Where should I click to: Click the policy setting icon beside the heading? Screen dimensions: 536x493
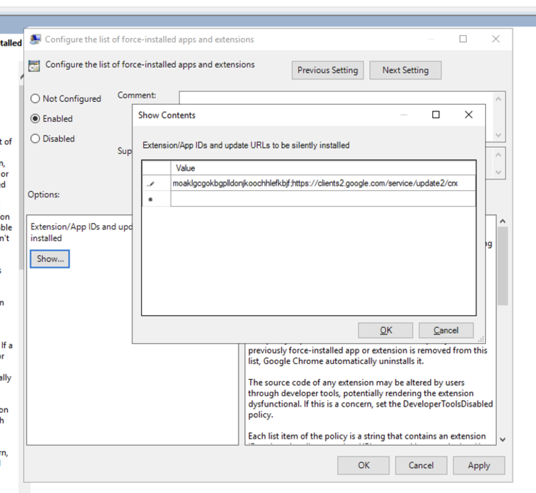pos(34,66)
